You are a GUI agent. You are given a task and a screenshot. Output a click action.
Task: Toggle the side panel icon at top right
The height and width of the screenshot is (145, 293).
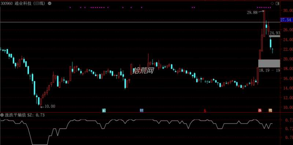tap(277, 3)
